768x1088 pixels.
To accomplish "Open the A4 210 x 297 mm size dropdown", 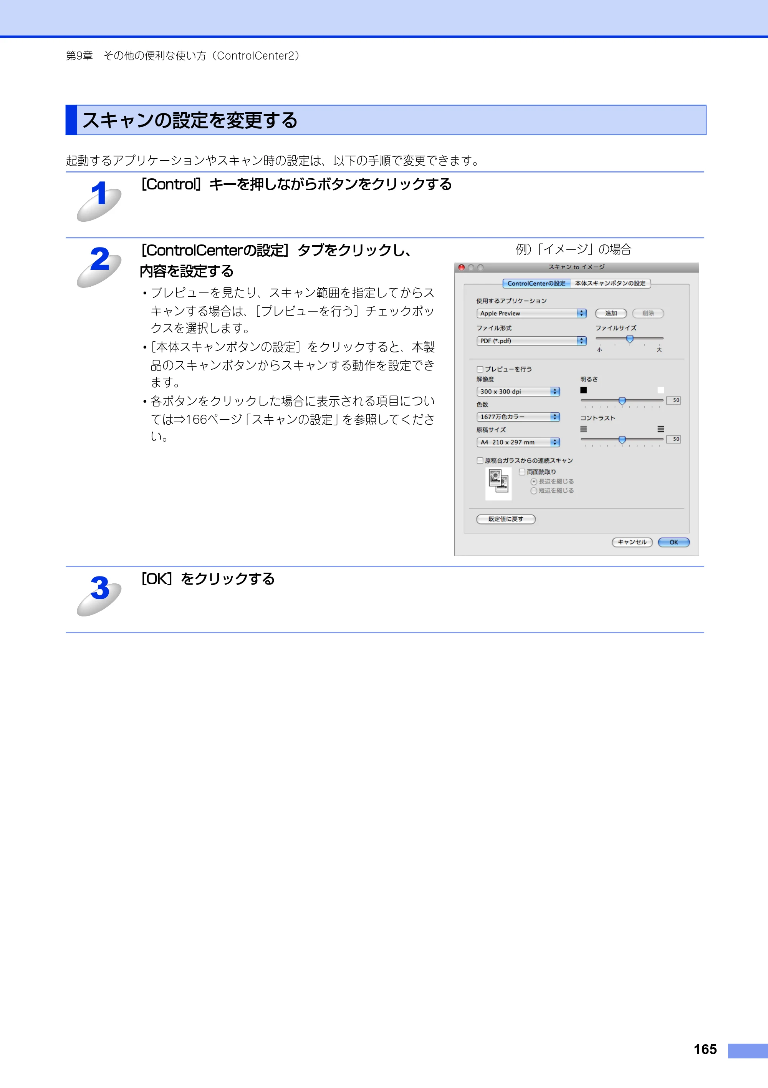I will tap(518, 442).
